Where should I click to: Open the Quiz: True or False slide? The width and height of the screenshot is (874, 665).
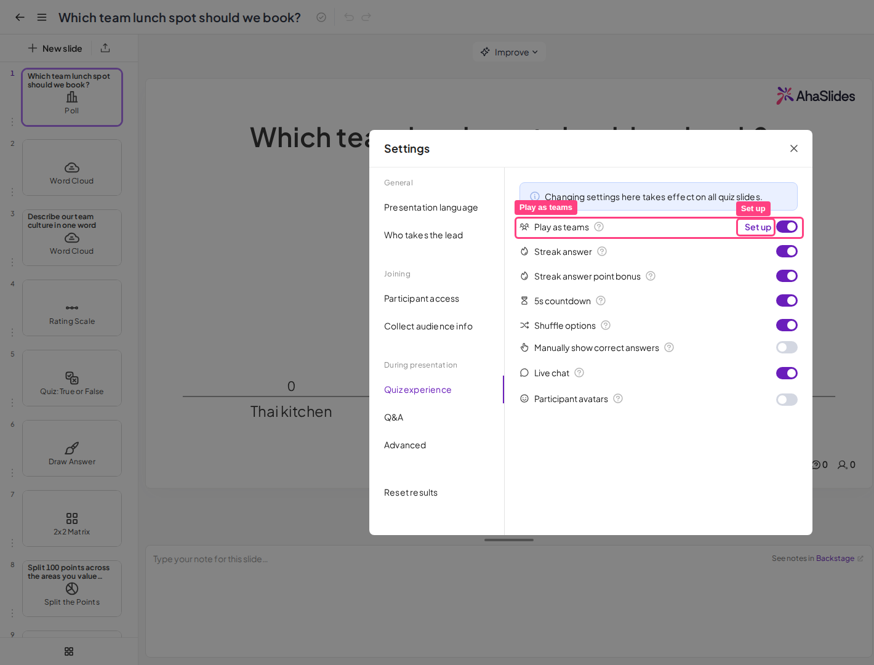(x=72, y=378)
